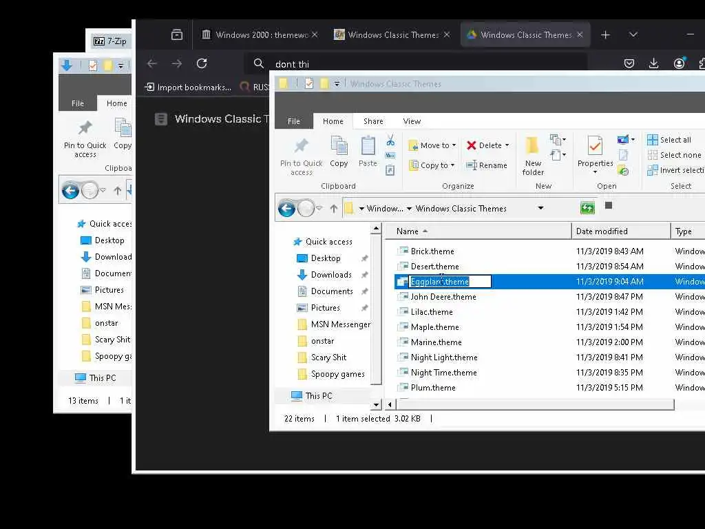The width and height of the screenshot is (705, 529).
Task: Select the Brick.theme file
Action: point(432,251)
